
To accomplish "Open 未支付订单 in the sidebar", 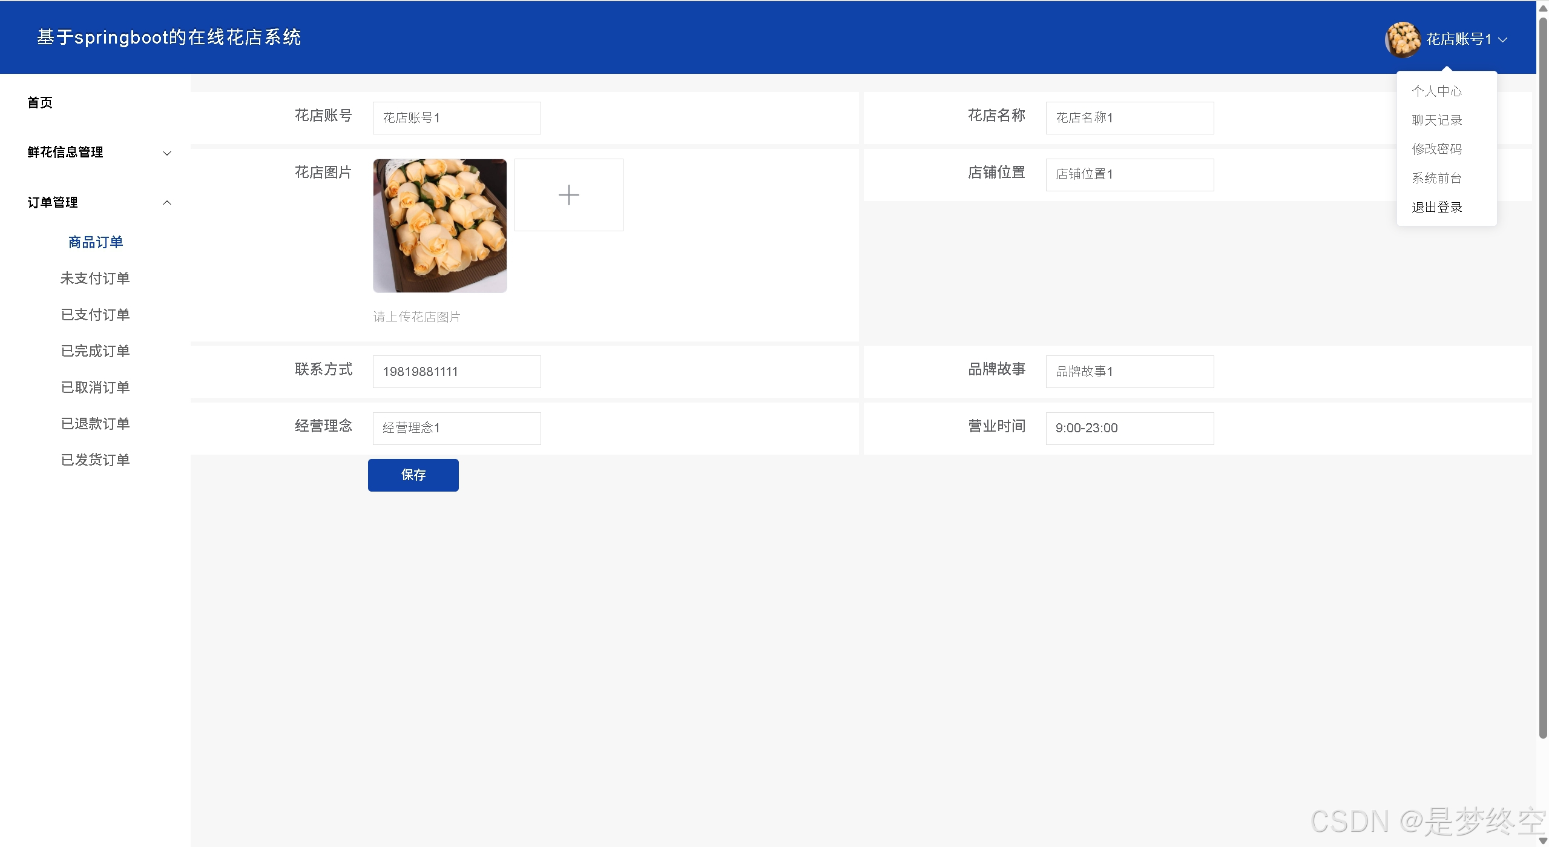I will 95,278.
